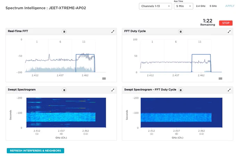Click the Real-Time FFT panel title
236x156 pixels.
click(x=18, y=31)
